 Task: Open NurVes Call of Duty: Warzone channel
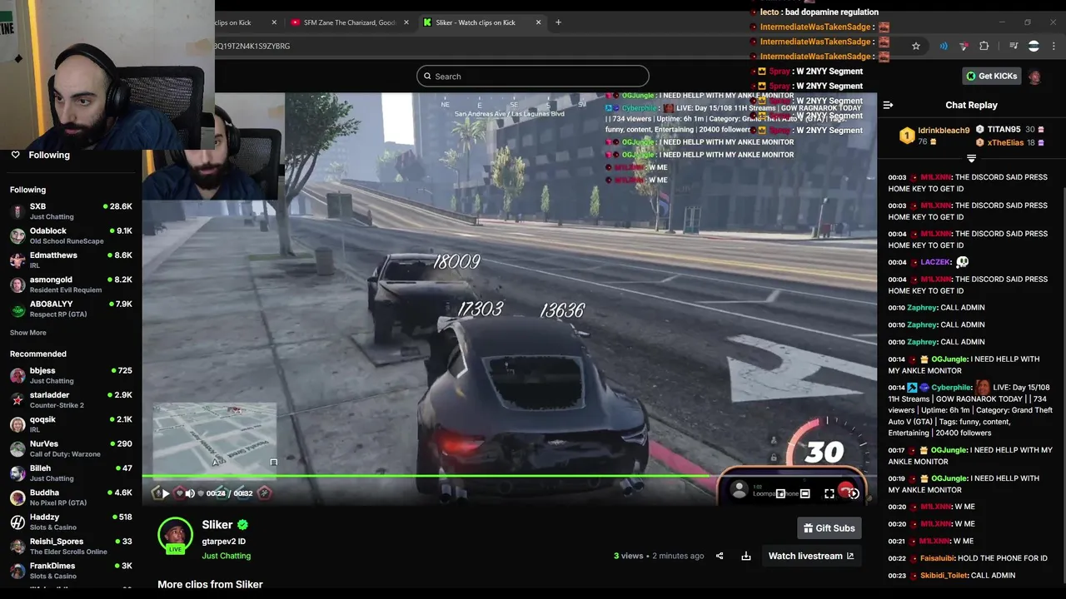click(x=71, y=448)
